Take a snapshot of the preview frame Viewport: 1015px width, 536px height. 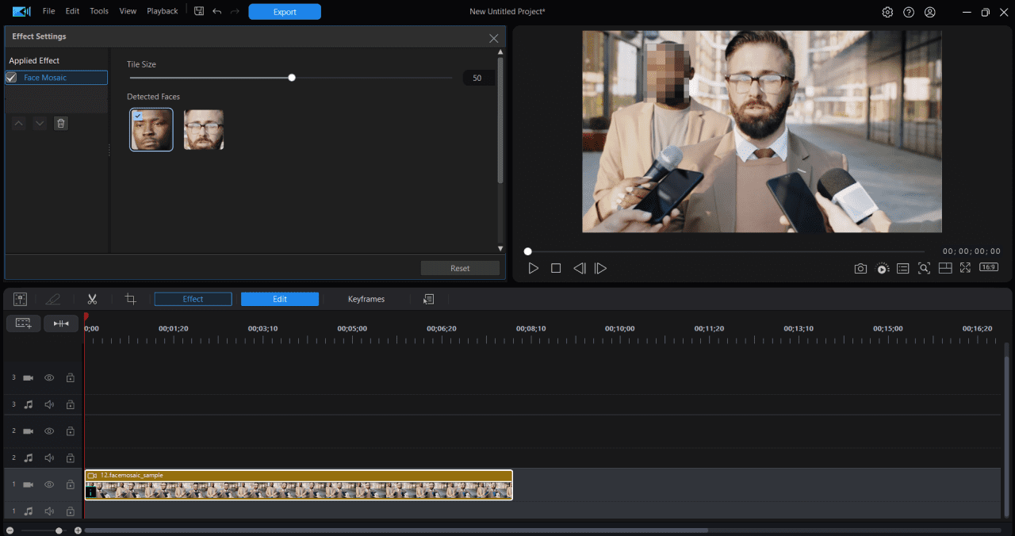(x=860, y=268)
